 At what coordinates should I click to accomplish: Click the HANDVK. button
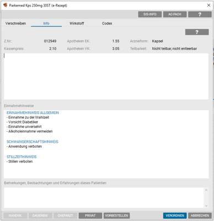[x=15, y=215]
